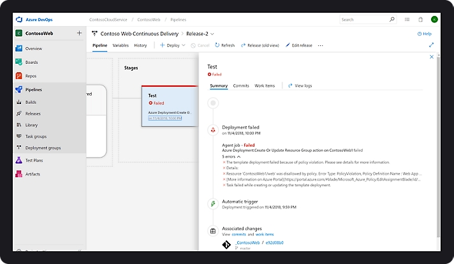Open Artifacts in the left navigation

[x=33, y=173]
